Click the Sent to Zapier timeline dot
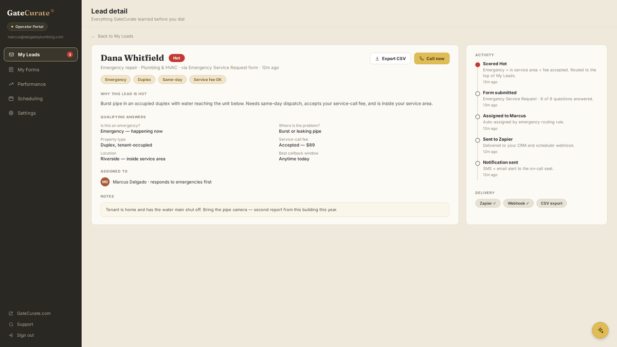The image size is (617, 347). pos(478,140)
